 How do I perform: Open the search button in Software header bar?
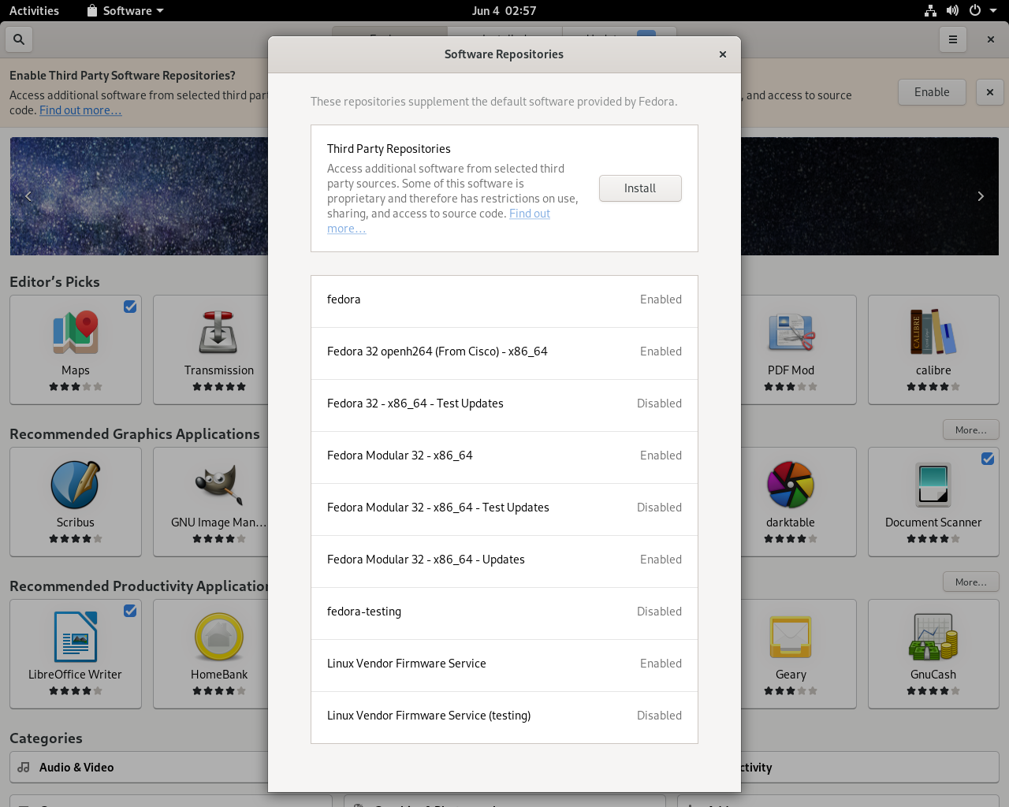pyautogui.click(x=19, y=39)
